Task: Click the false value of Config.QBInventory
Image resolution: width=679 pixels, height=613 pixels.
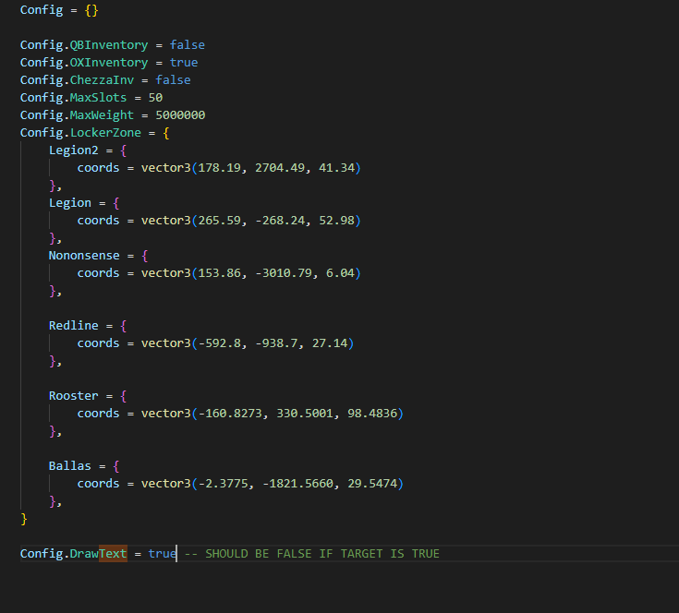Action: (x=187, y=45)
